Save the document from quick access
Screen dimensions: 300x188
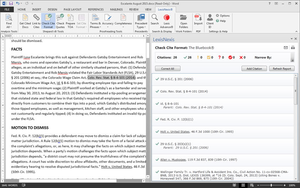pyautogui.click(x=11, y=3)
